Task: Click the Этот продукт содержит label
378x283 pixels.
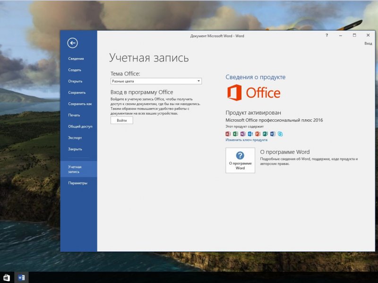Action: pyautogui.click(x=244, y=126)
